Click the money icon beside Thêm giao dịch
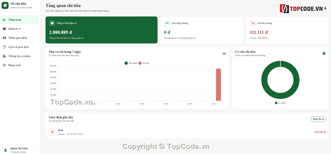 [x=4, y=38]
